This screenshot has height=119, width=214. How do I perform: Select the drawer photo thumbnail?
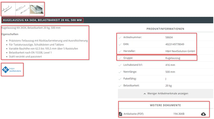coord(37,9)
